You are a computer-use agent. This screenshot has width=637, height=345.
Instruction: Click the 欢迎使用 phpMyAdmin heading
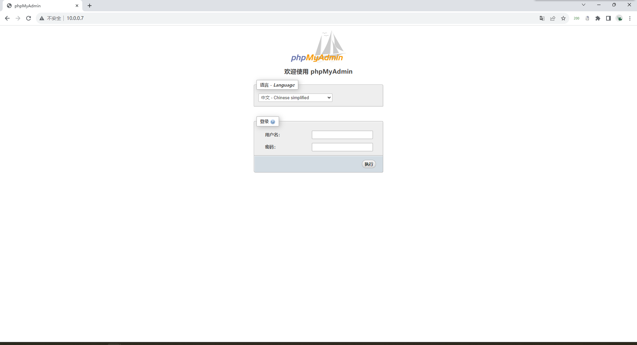(318, 71)
